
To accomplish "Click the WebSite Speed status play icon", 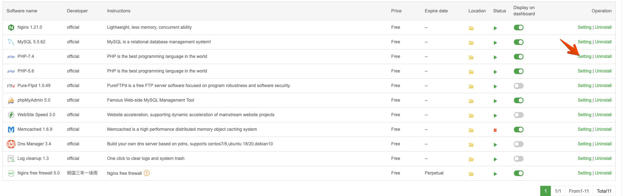I will click(495, 115).
